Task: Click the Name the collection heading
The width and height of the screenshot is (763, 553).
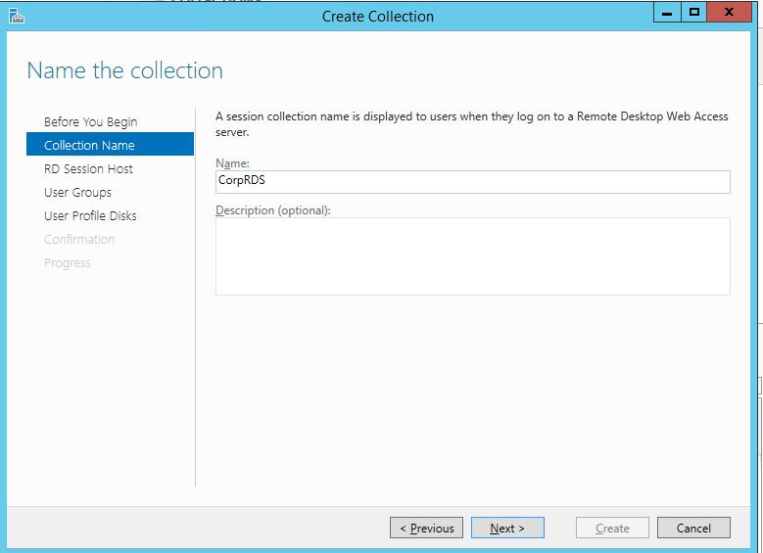Action: tap(124, 70)
